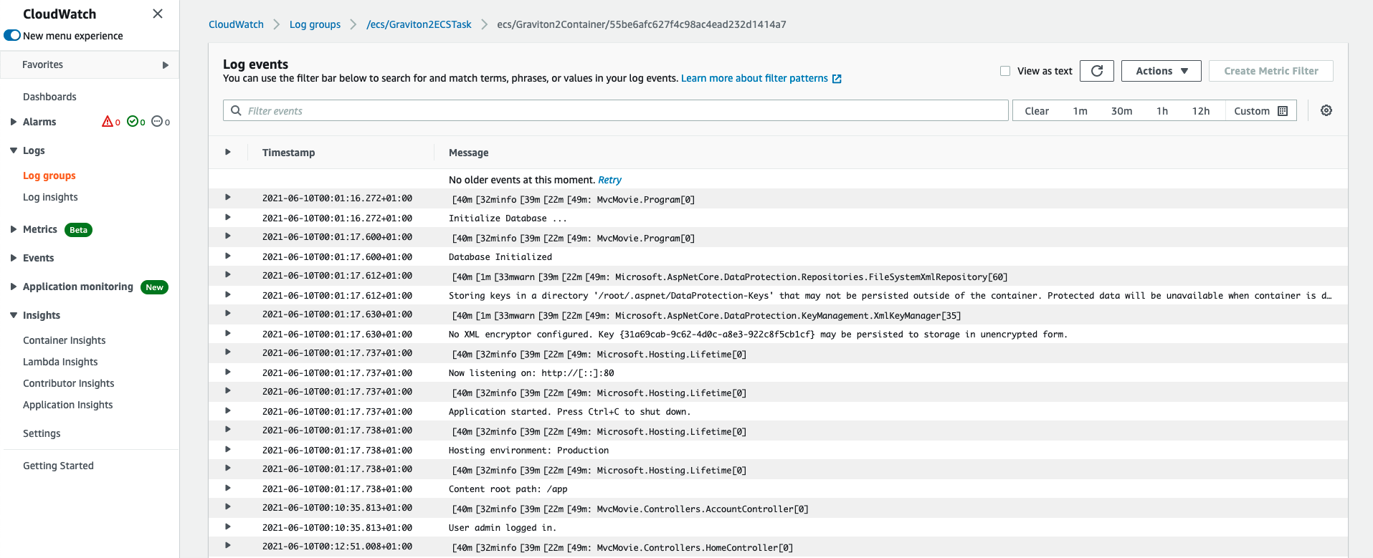Toggle the New menu experience switch

click(x=12, y=35)
